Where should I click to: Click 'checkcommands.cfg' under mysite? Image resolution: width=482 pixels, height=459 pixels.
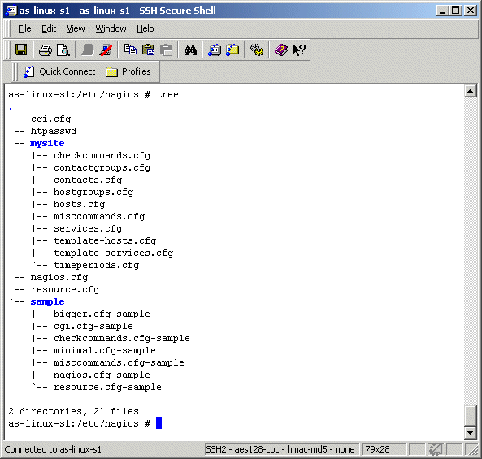click(102, 155)
